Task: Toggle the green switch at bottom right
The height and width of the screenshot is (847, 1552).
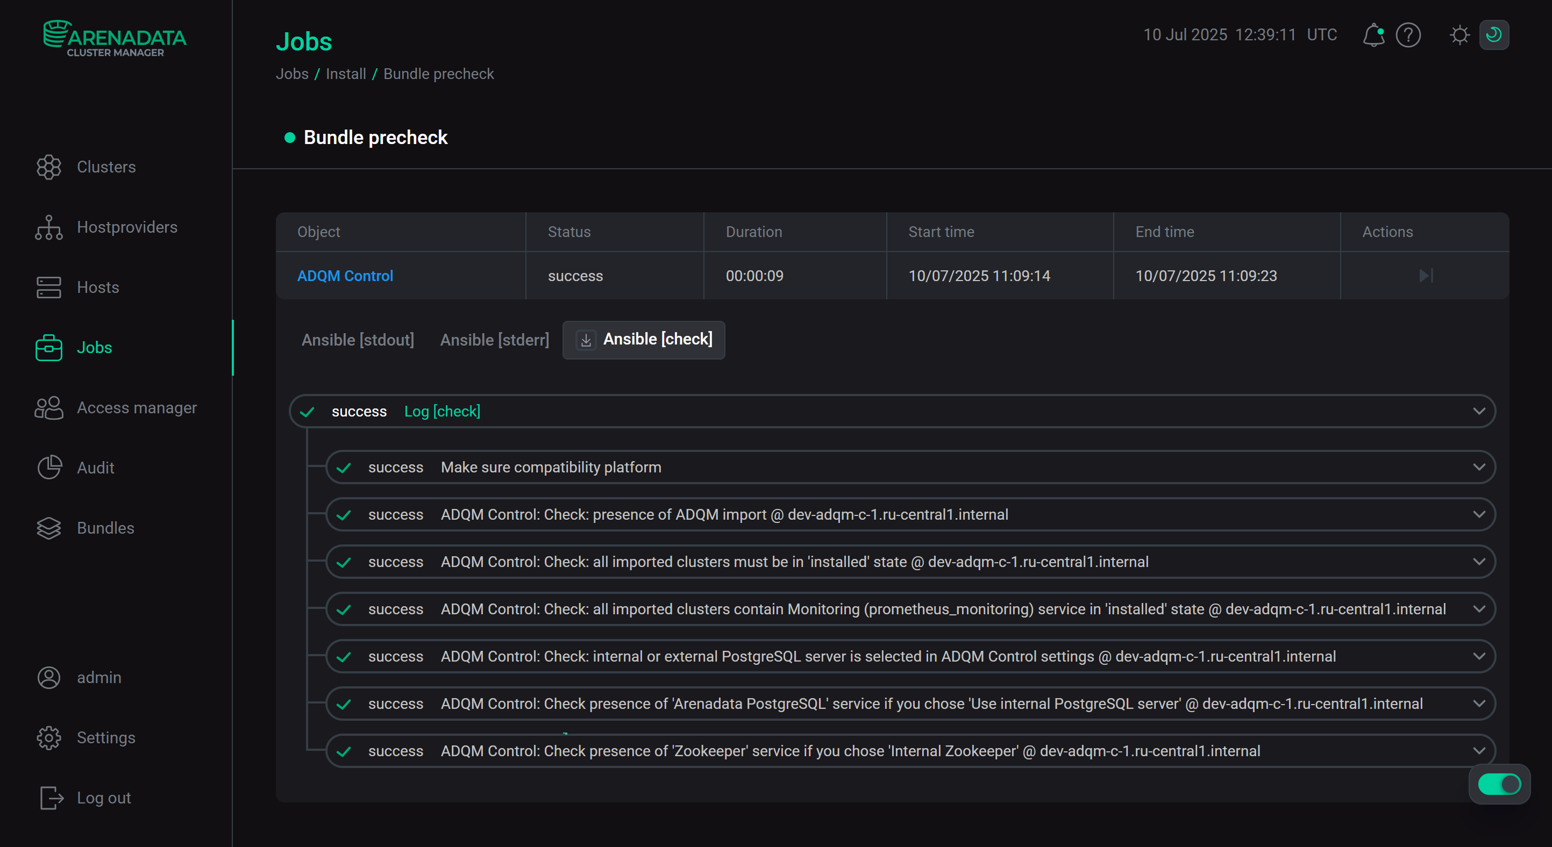Action: click(x=1499, y=784)
